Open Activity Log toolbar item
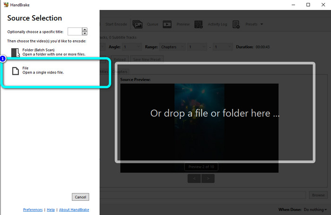Image resolution: width=331 pixels, height=215 pixels. pos(218,24)
